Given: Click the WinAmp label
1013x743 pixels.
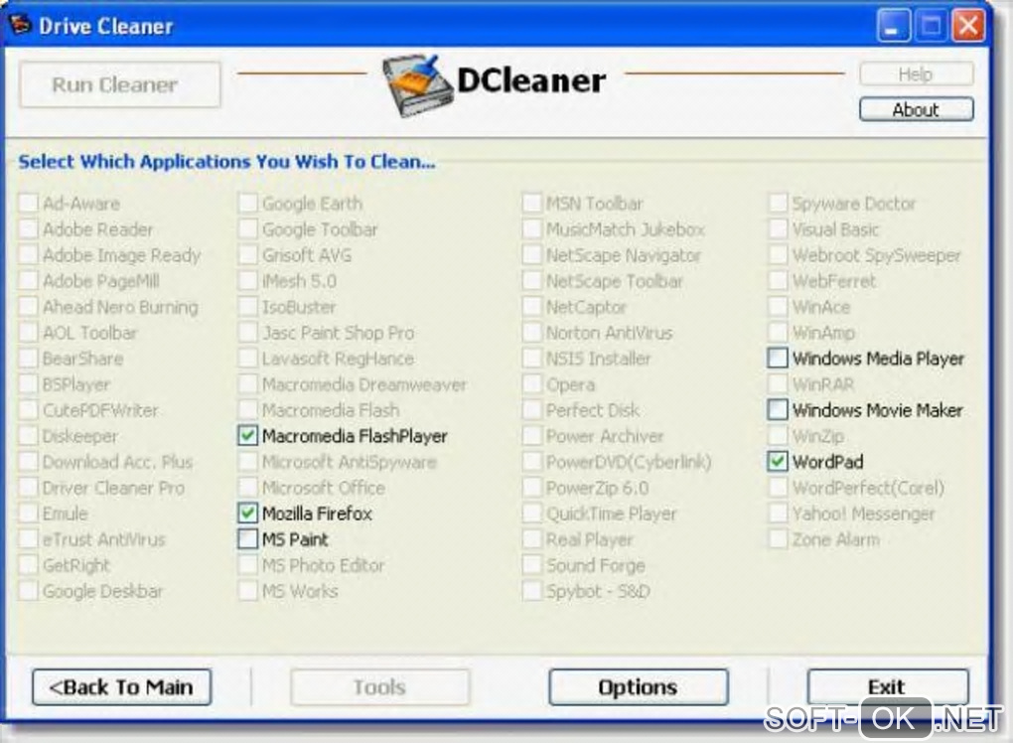Looking at the screenshot, I should click(823, 333).
